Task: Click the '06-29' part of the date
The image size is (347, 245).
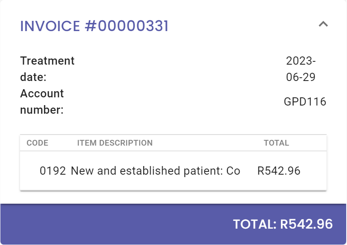Action: 301,77
